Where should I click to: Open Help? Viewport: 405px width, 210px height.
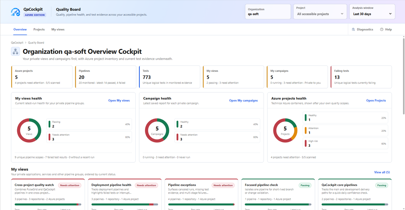coord(386,29)
